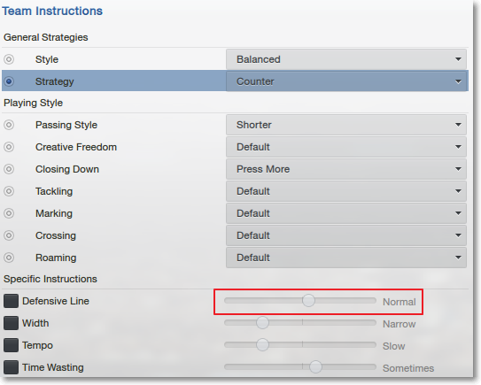This screenshot has height=385, width=481.
Task: Select the Strategy radio button
Action: click(x=9, y=81)
